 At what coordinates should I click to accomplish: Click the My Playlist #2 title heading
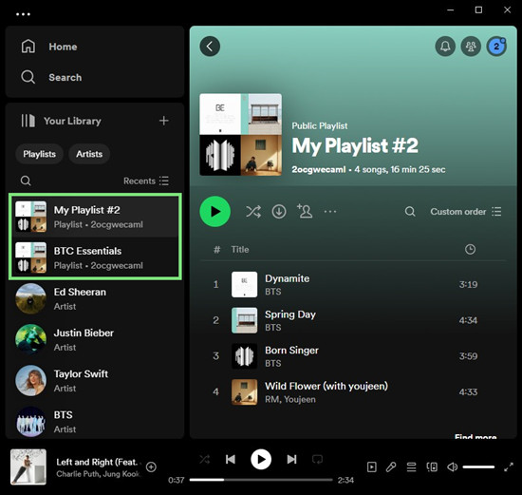[355, 145]
